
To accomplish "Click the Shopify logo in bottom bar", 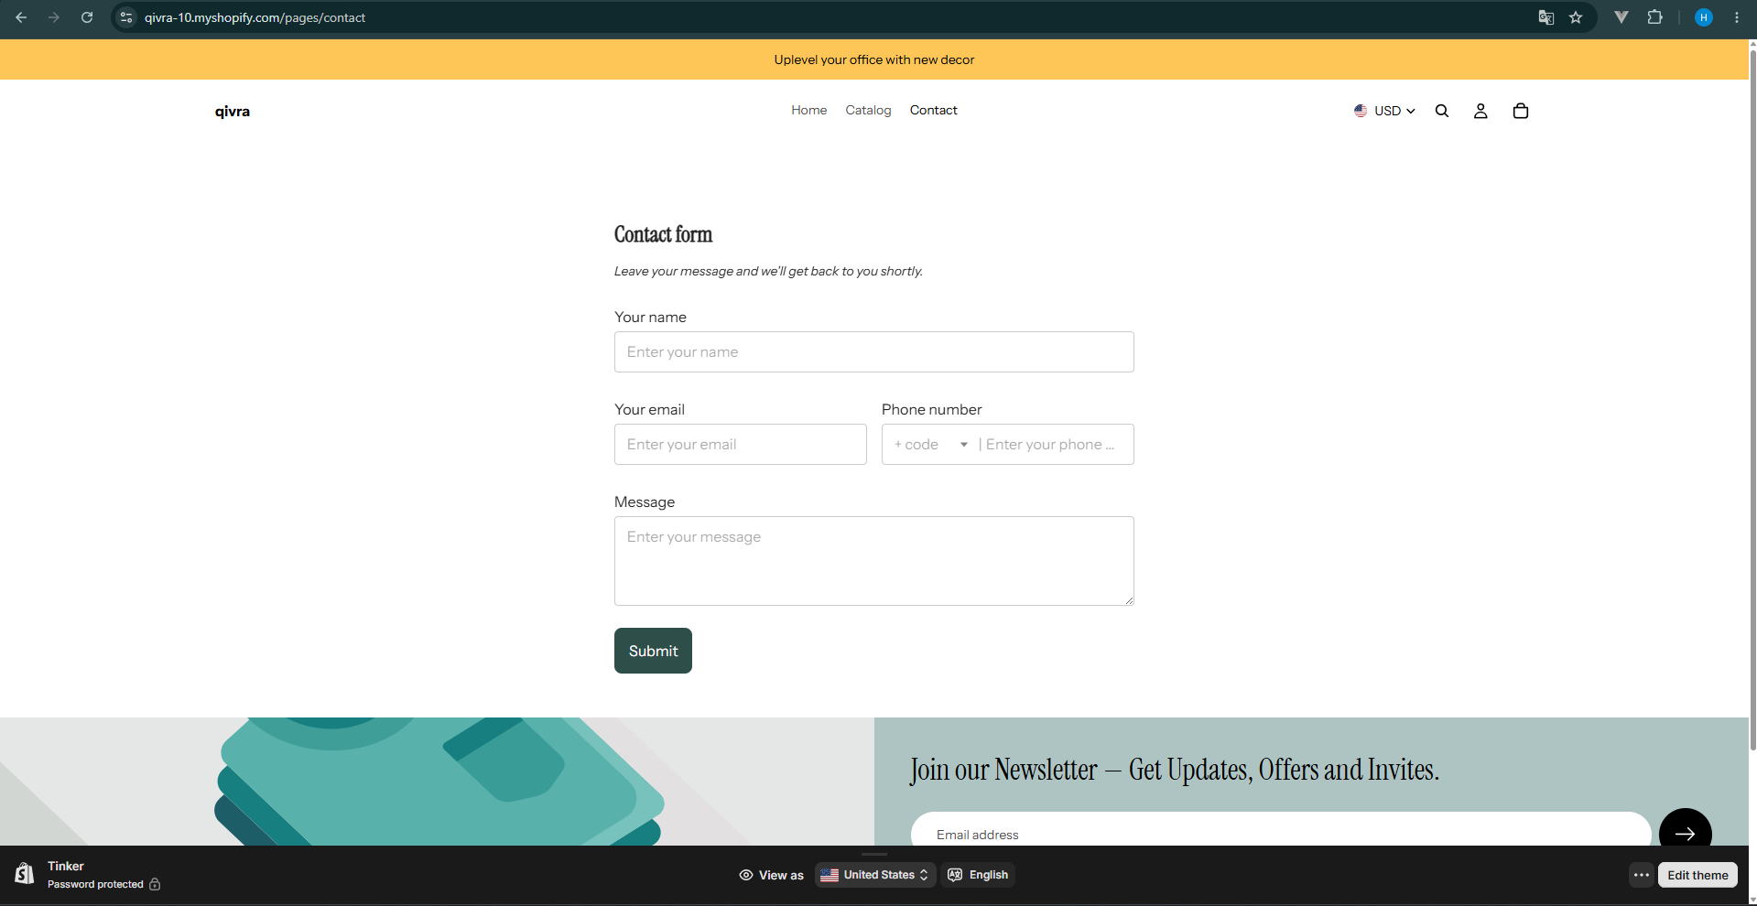I will (25, 874).
